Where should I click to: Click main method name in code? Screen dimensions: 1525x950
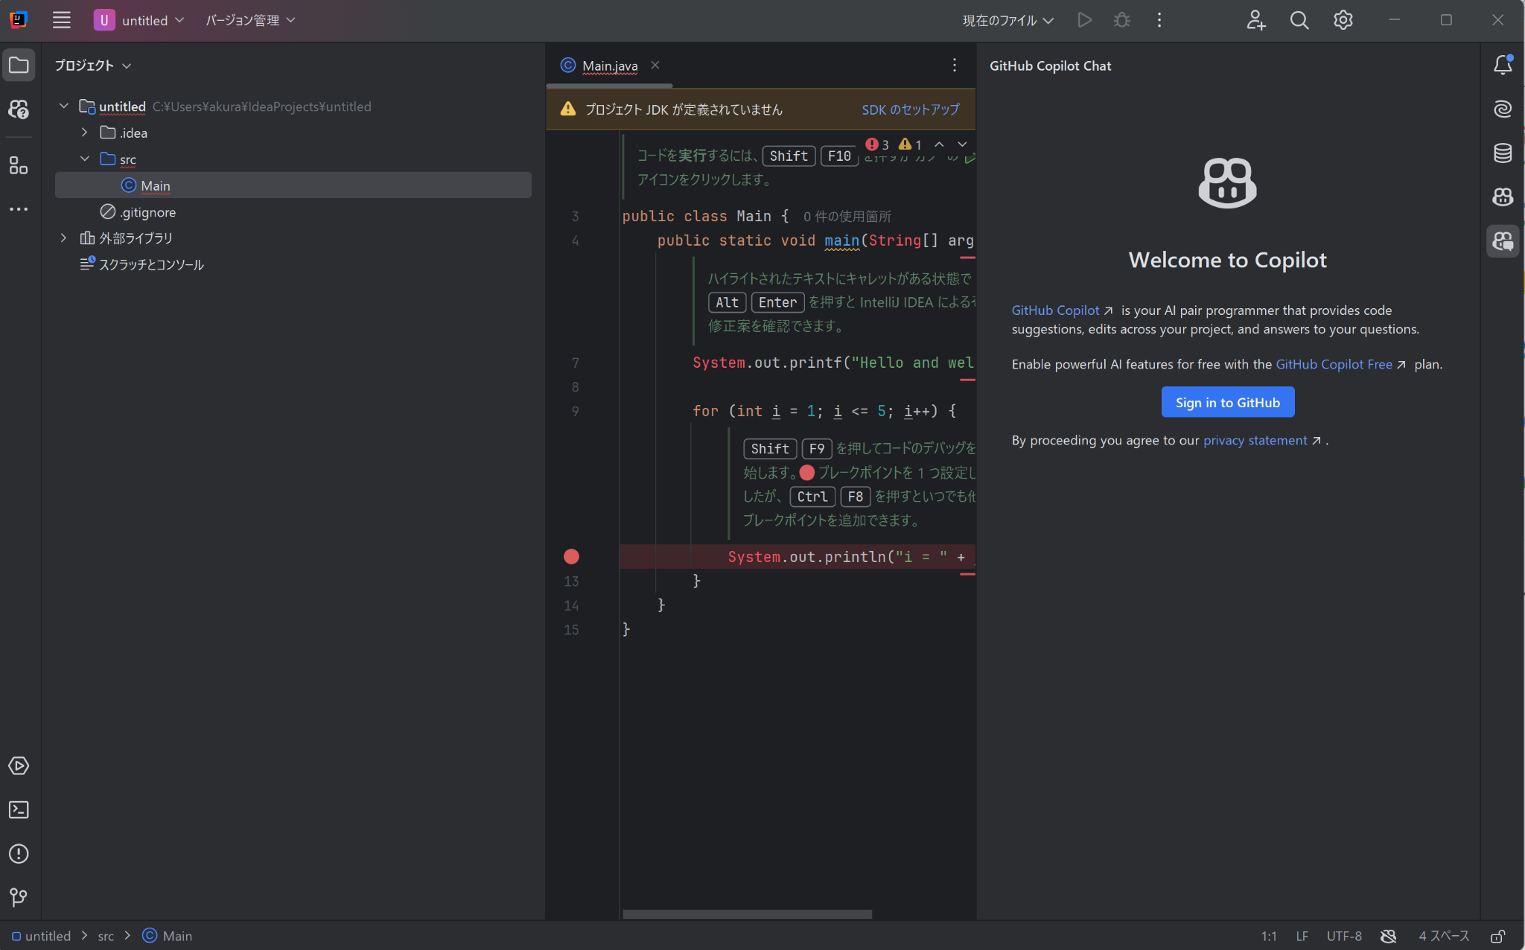[x=841, y=240]
